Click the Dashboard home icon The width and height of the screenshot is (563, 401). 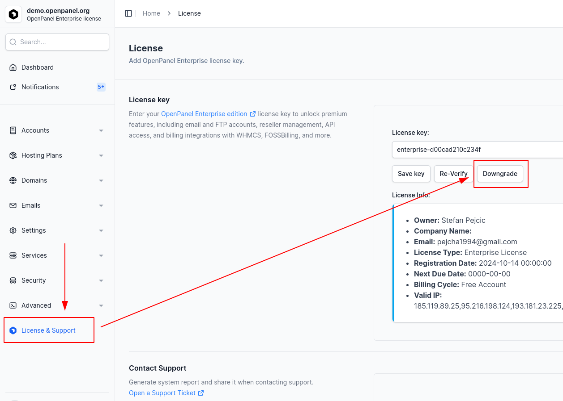(13, 67)
